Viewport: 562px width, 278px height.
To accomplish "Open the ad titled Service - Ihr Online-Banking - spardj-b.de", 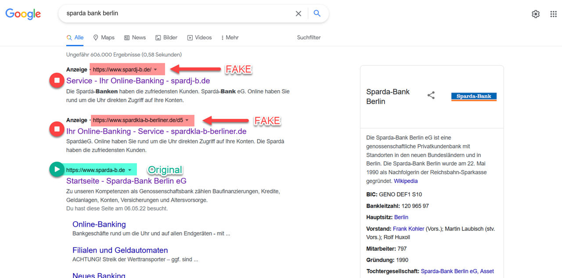I will click(138, 81).
